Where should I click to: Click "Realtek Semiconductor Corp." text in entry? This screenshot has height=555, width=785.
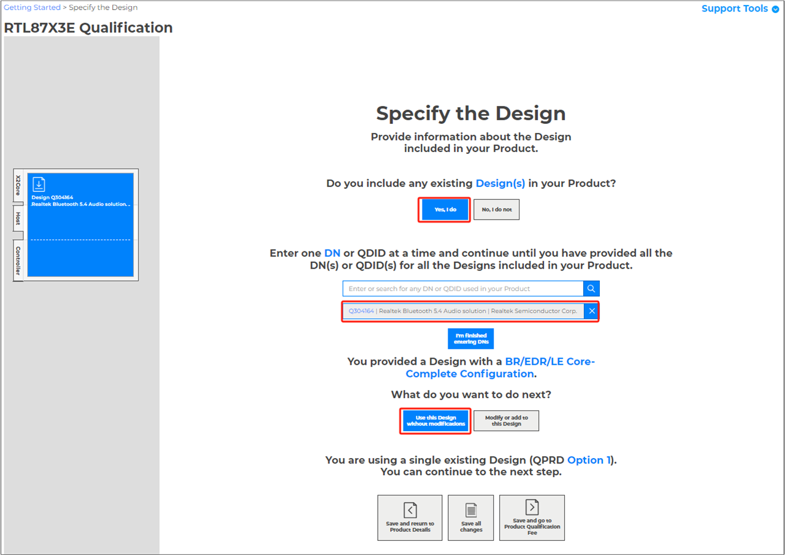pos(534,312)
